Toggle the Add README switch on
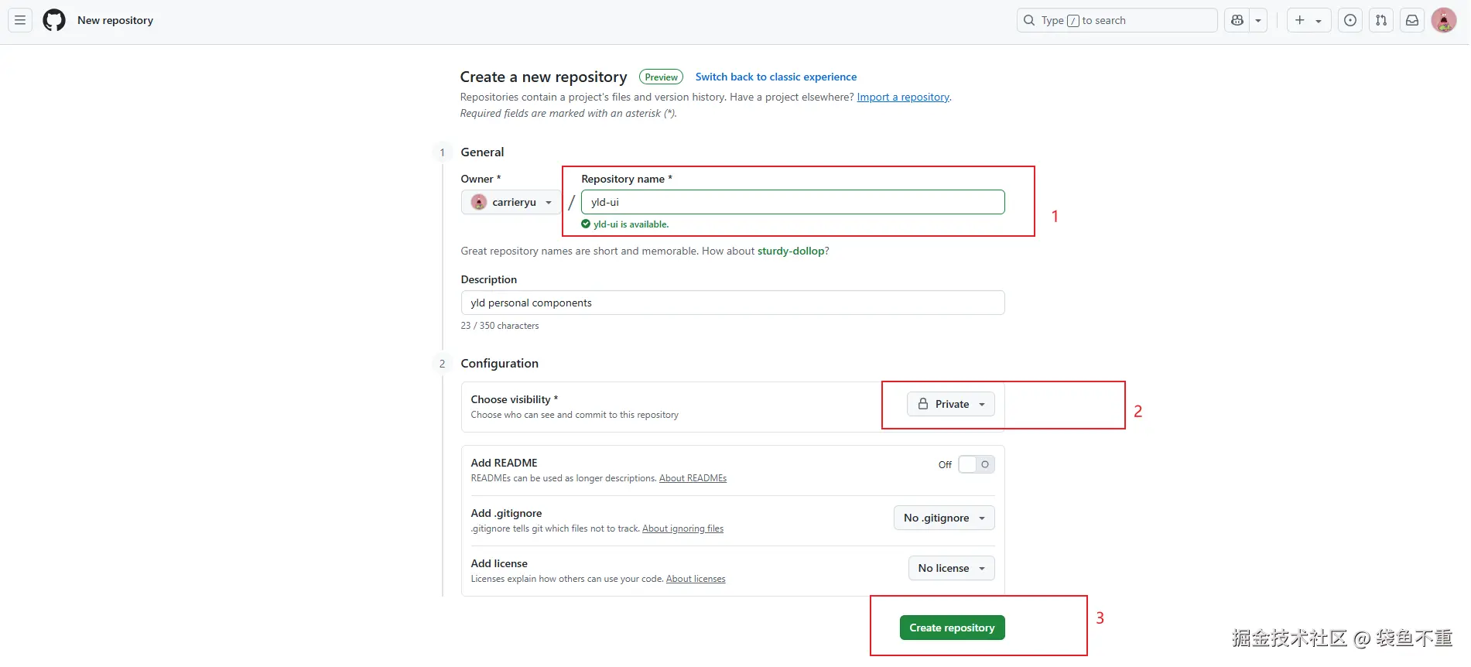Viewport: 1471px width, 667px height. point(976,464)
